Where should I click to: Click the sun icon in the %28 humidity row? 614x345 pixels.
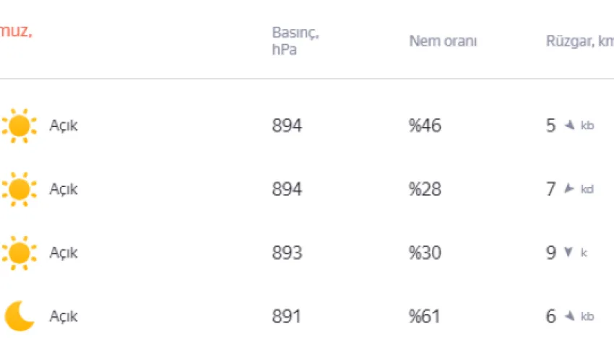[19, 189]
